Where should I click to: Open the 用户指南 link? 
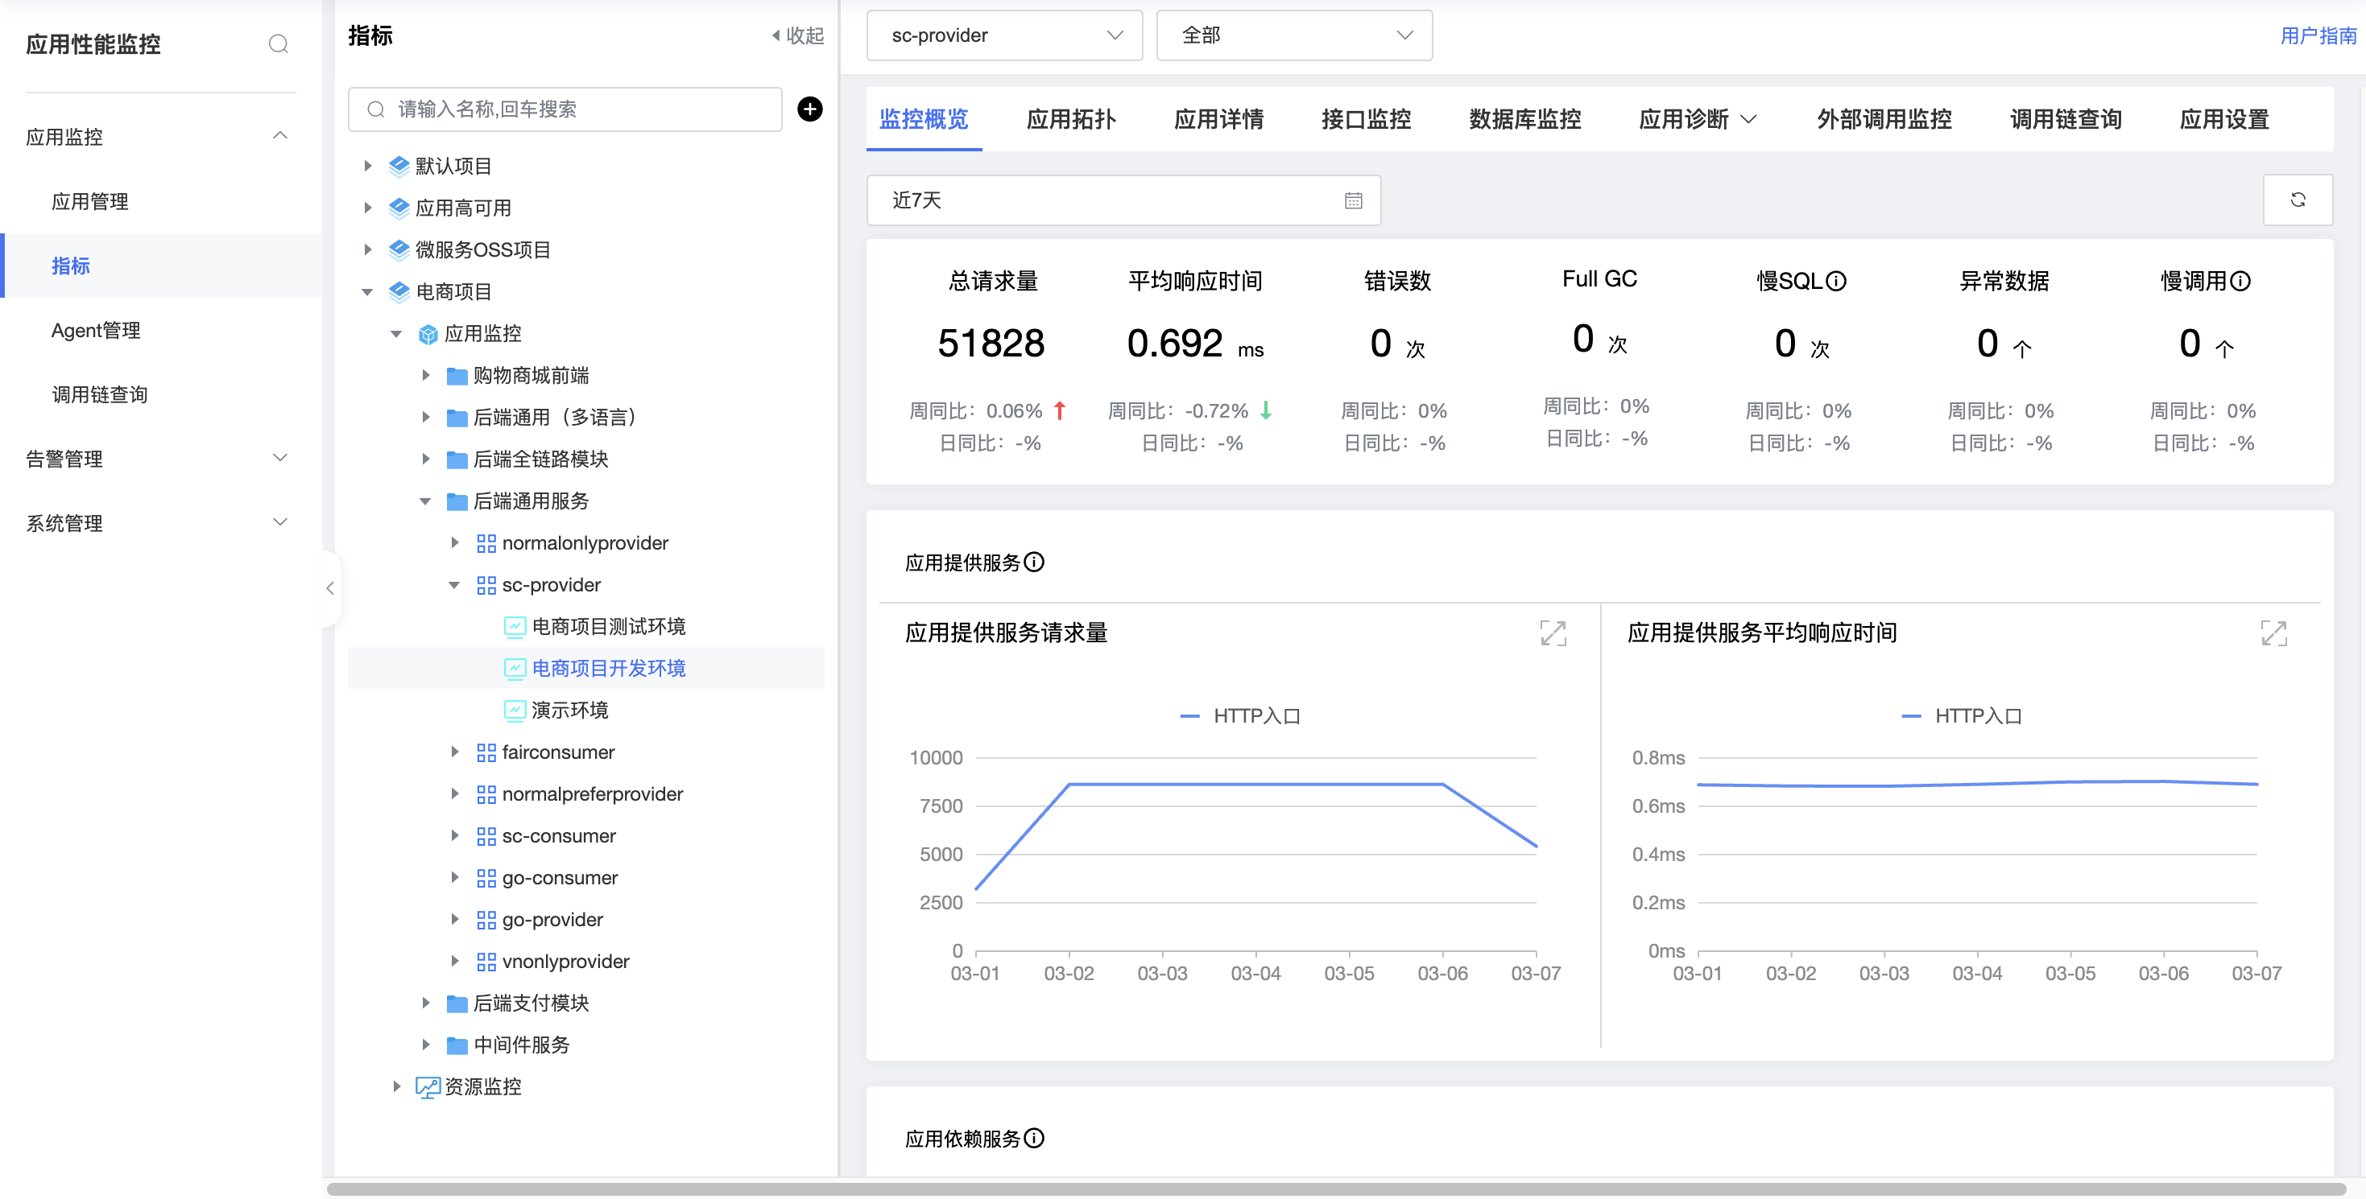point(2318,35)
